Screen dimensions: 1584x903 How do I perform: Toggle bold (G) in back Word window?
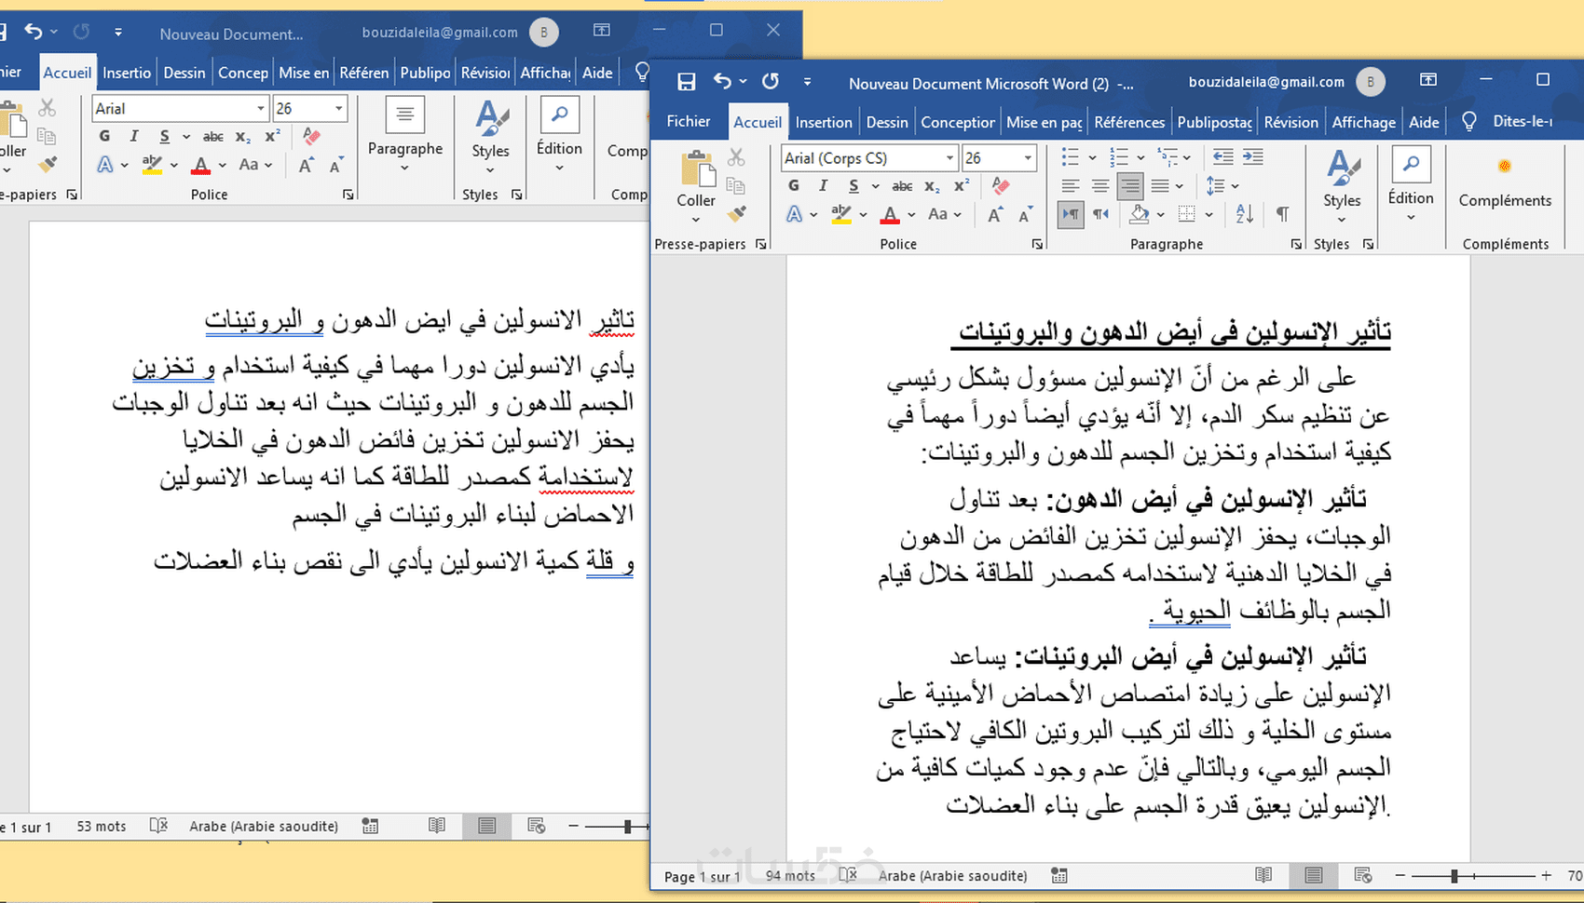[x=104, y=136]
